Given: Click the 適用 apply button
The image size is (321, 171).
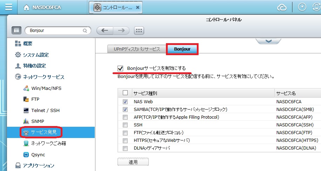Looking at the screenshot, I should pyautogui.click(x=133, y=162).
